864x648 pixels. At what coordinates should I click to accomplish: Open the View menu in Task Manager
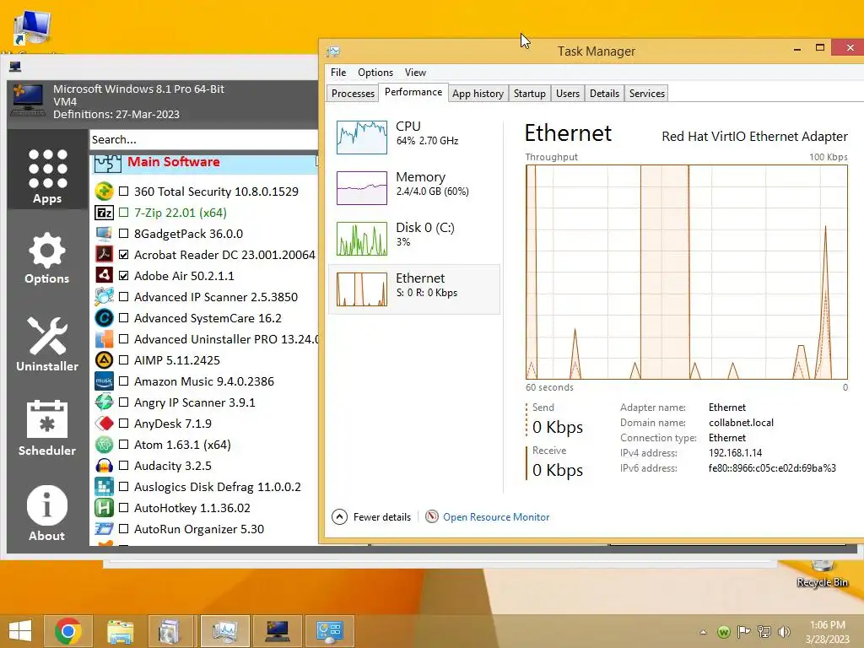tap(415, 73)
